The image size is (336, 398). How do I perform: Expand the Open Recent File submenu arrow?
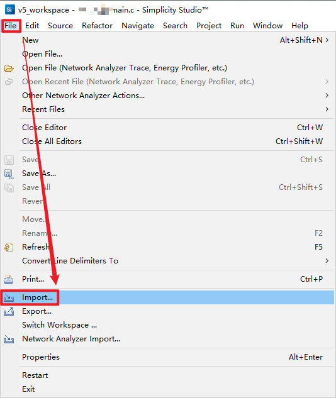coord(327,82)
